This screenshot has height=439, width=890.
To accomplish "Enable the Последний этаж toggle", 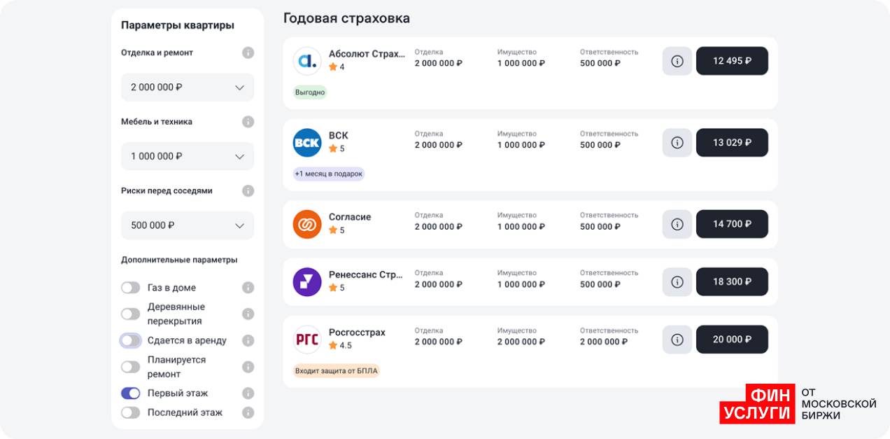I will 131,413.
